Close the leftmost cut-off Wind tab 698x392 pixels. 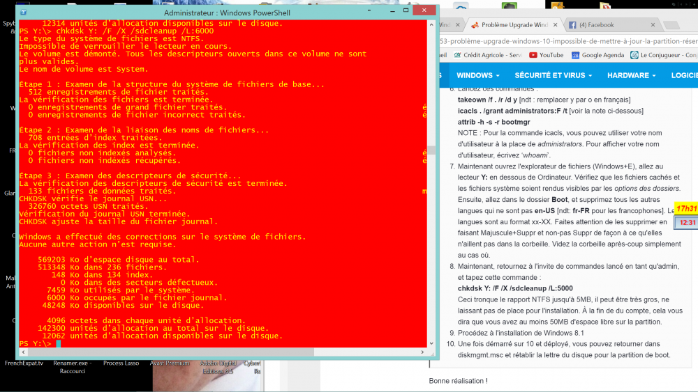(458, 25)
